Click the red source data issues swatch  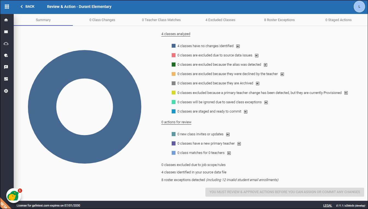coord(174,55)
